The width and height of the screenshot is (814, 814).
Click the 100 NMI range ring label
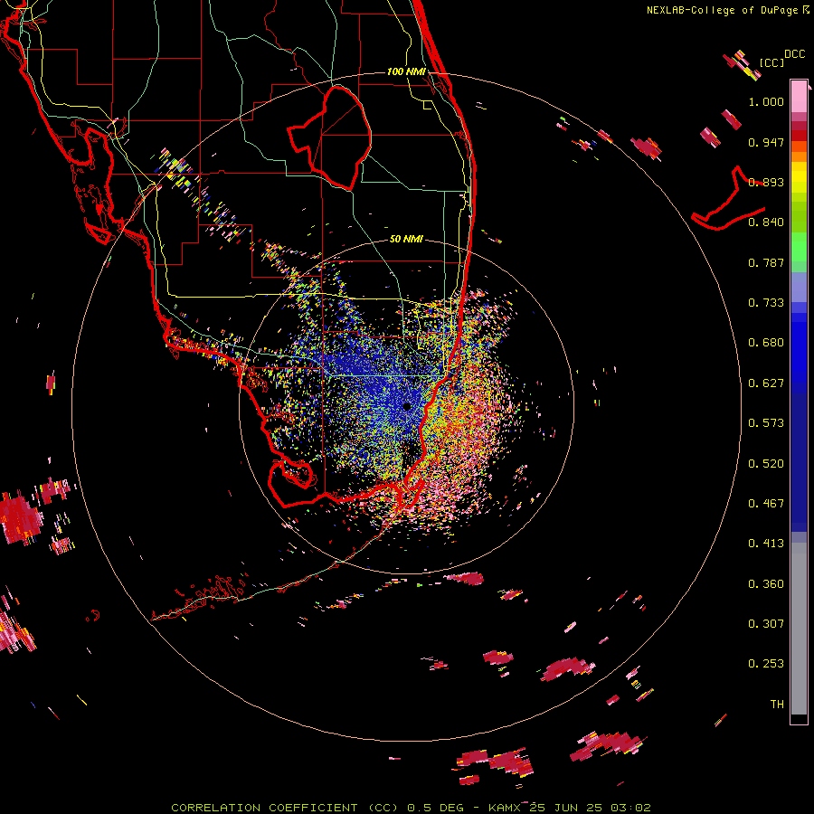406,71
